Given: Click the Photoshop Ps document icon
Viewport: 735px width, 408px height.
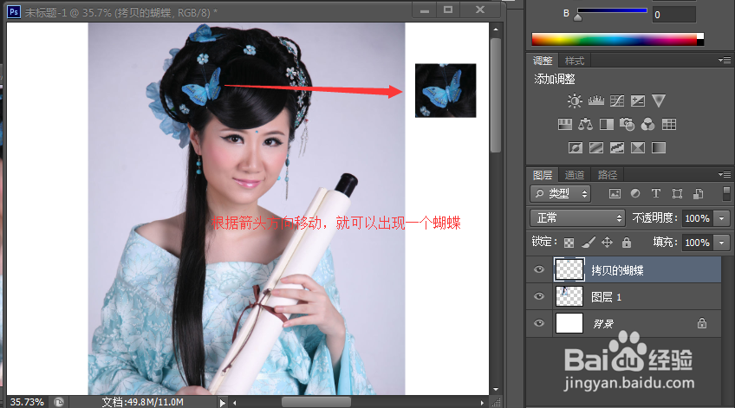Looking at the screenshot, I should [14, 12].
